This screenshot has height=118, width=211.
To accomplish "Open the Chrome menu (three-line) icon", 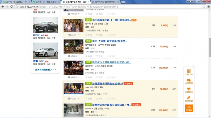I will coord(209,6).
